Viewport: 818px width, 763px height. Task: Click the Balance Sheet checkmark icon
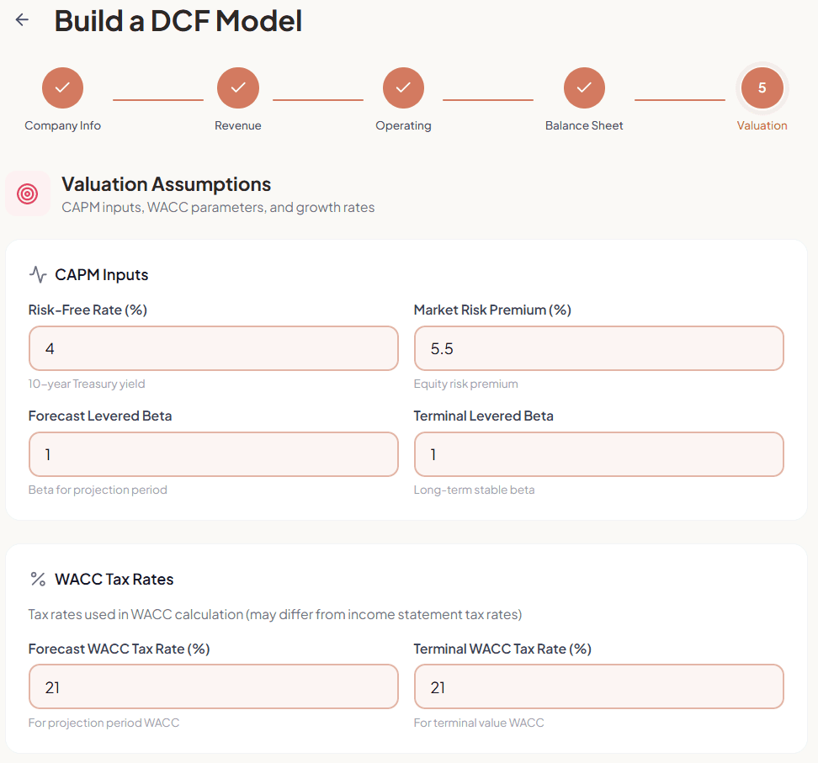point(584,87)
